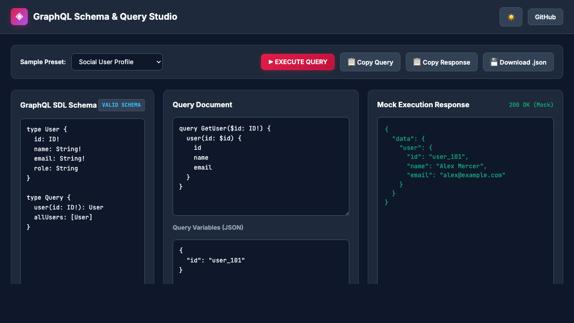Run query with Execute Query button
Viewport: 574px width, 323px height.
298,62
